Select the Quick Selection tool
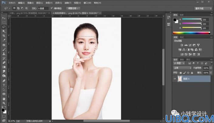214x123 pixels. [4, 31]
